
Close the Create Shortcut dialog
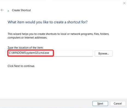tap(124, 3)
